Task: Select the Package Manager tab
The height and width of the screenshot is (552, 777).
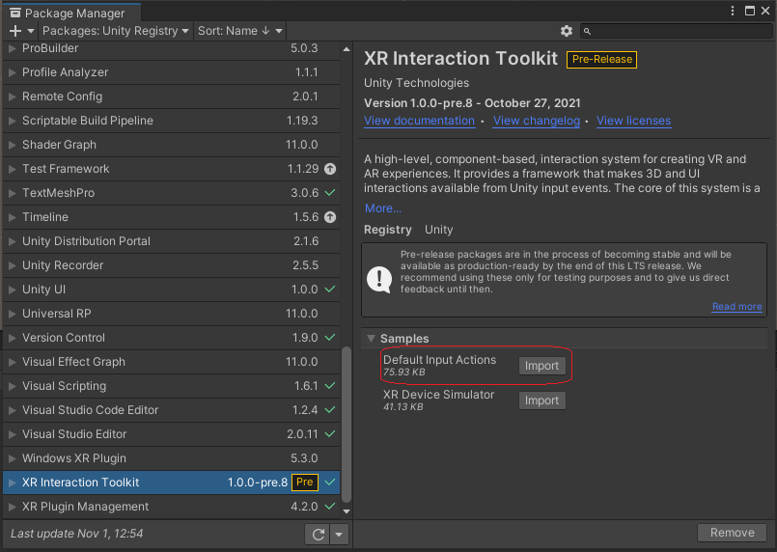Action: tap(71, 13)
